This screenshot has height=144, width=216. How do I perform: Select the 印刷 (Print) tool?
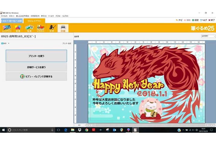[63, 28]
